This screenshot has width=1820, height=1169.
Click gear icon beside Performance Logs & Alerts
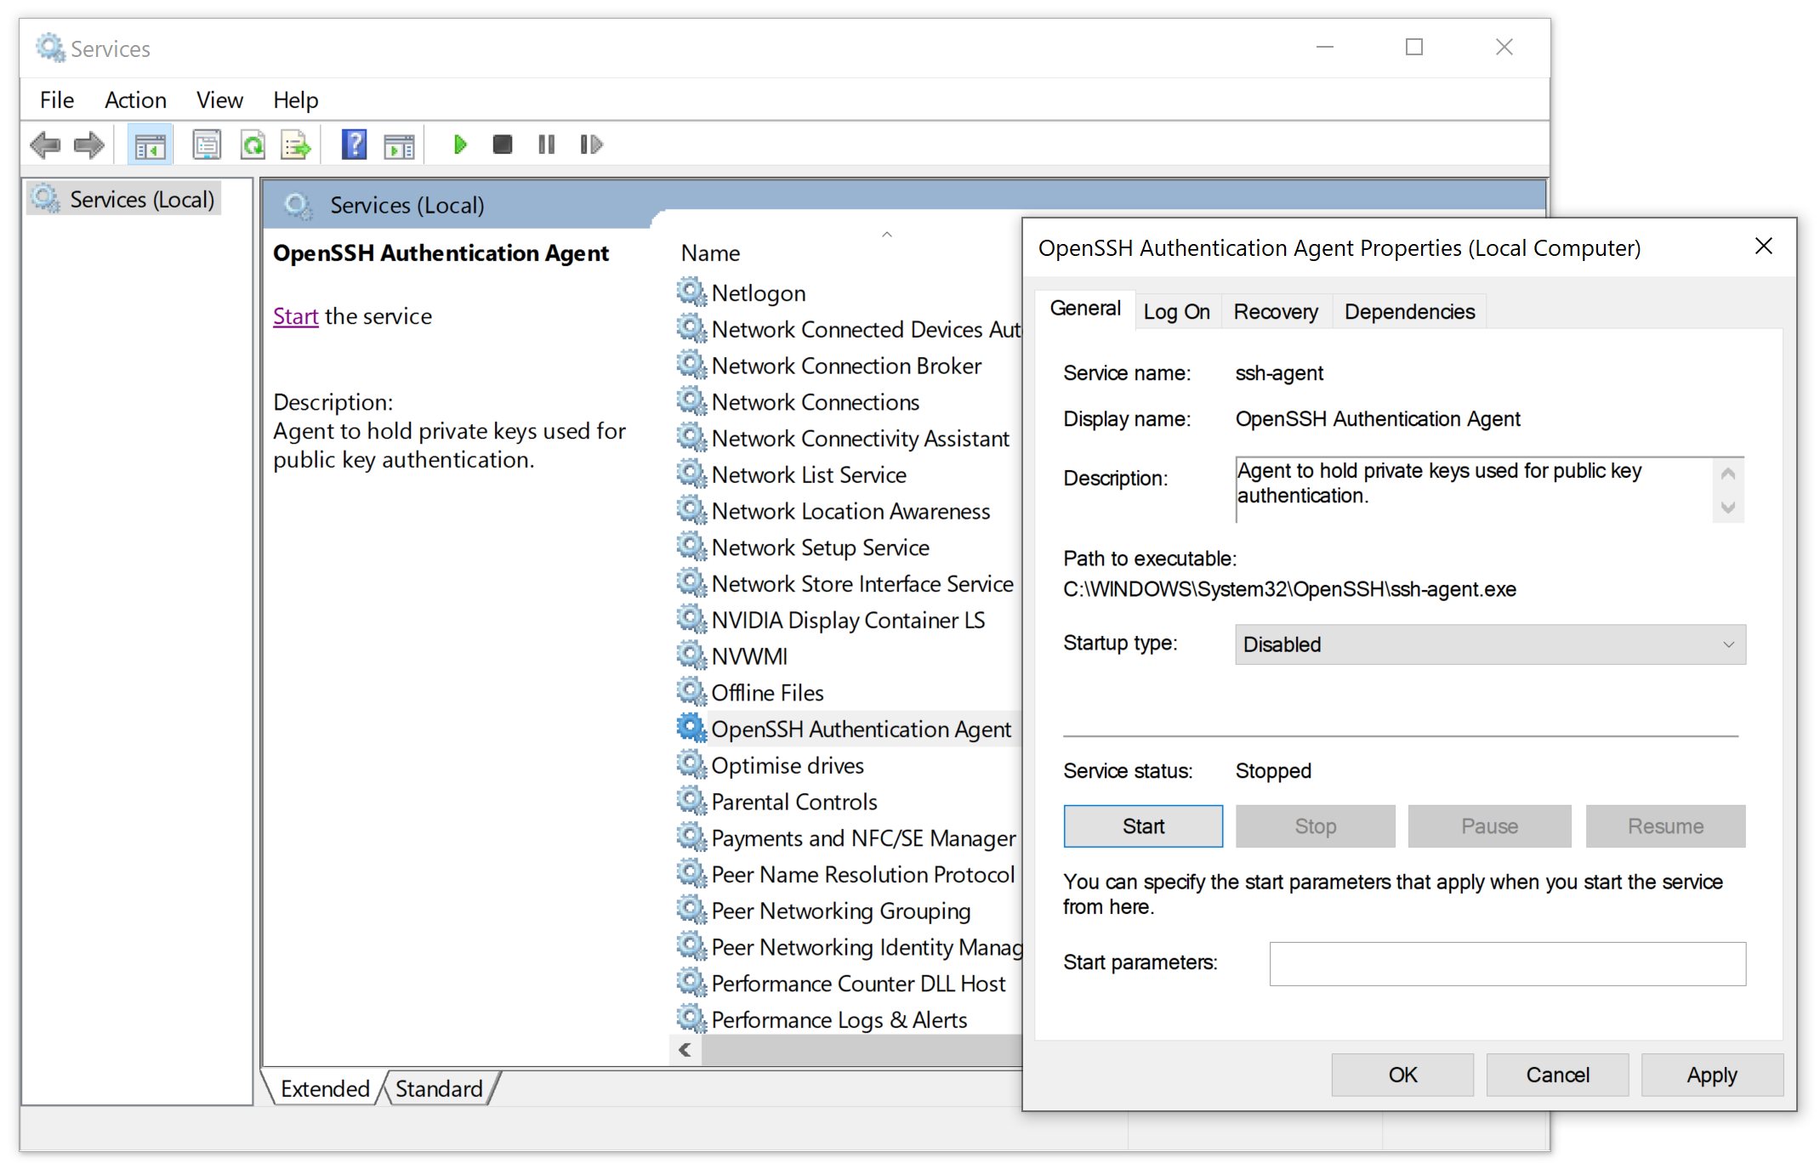(x=691, y=1019)
